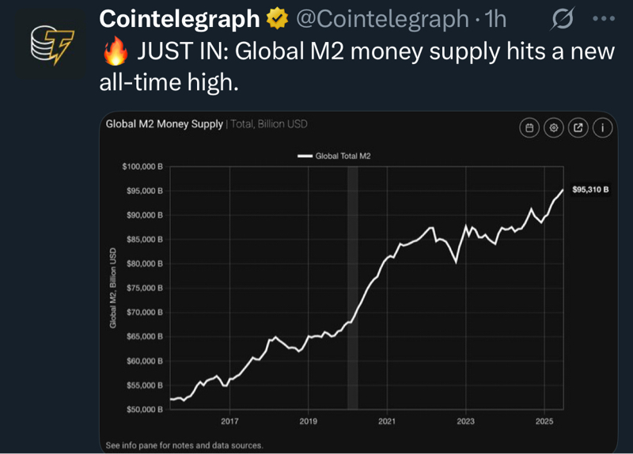This screenshot has height=454, width=633.
Task: Open the three-dot more options menu
Action: click(x=604, y=19)
